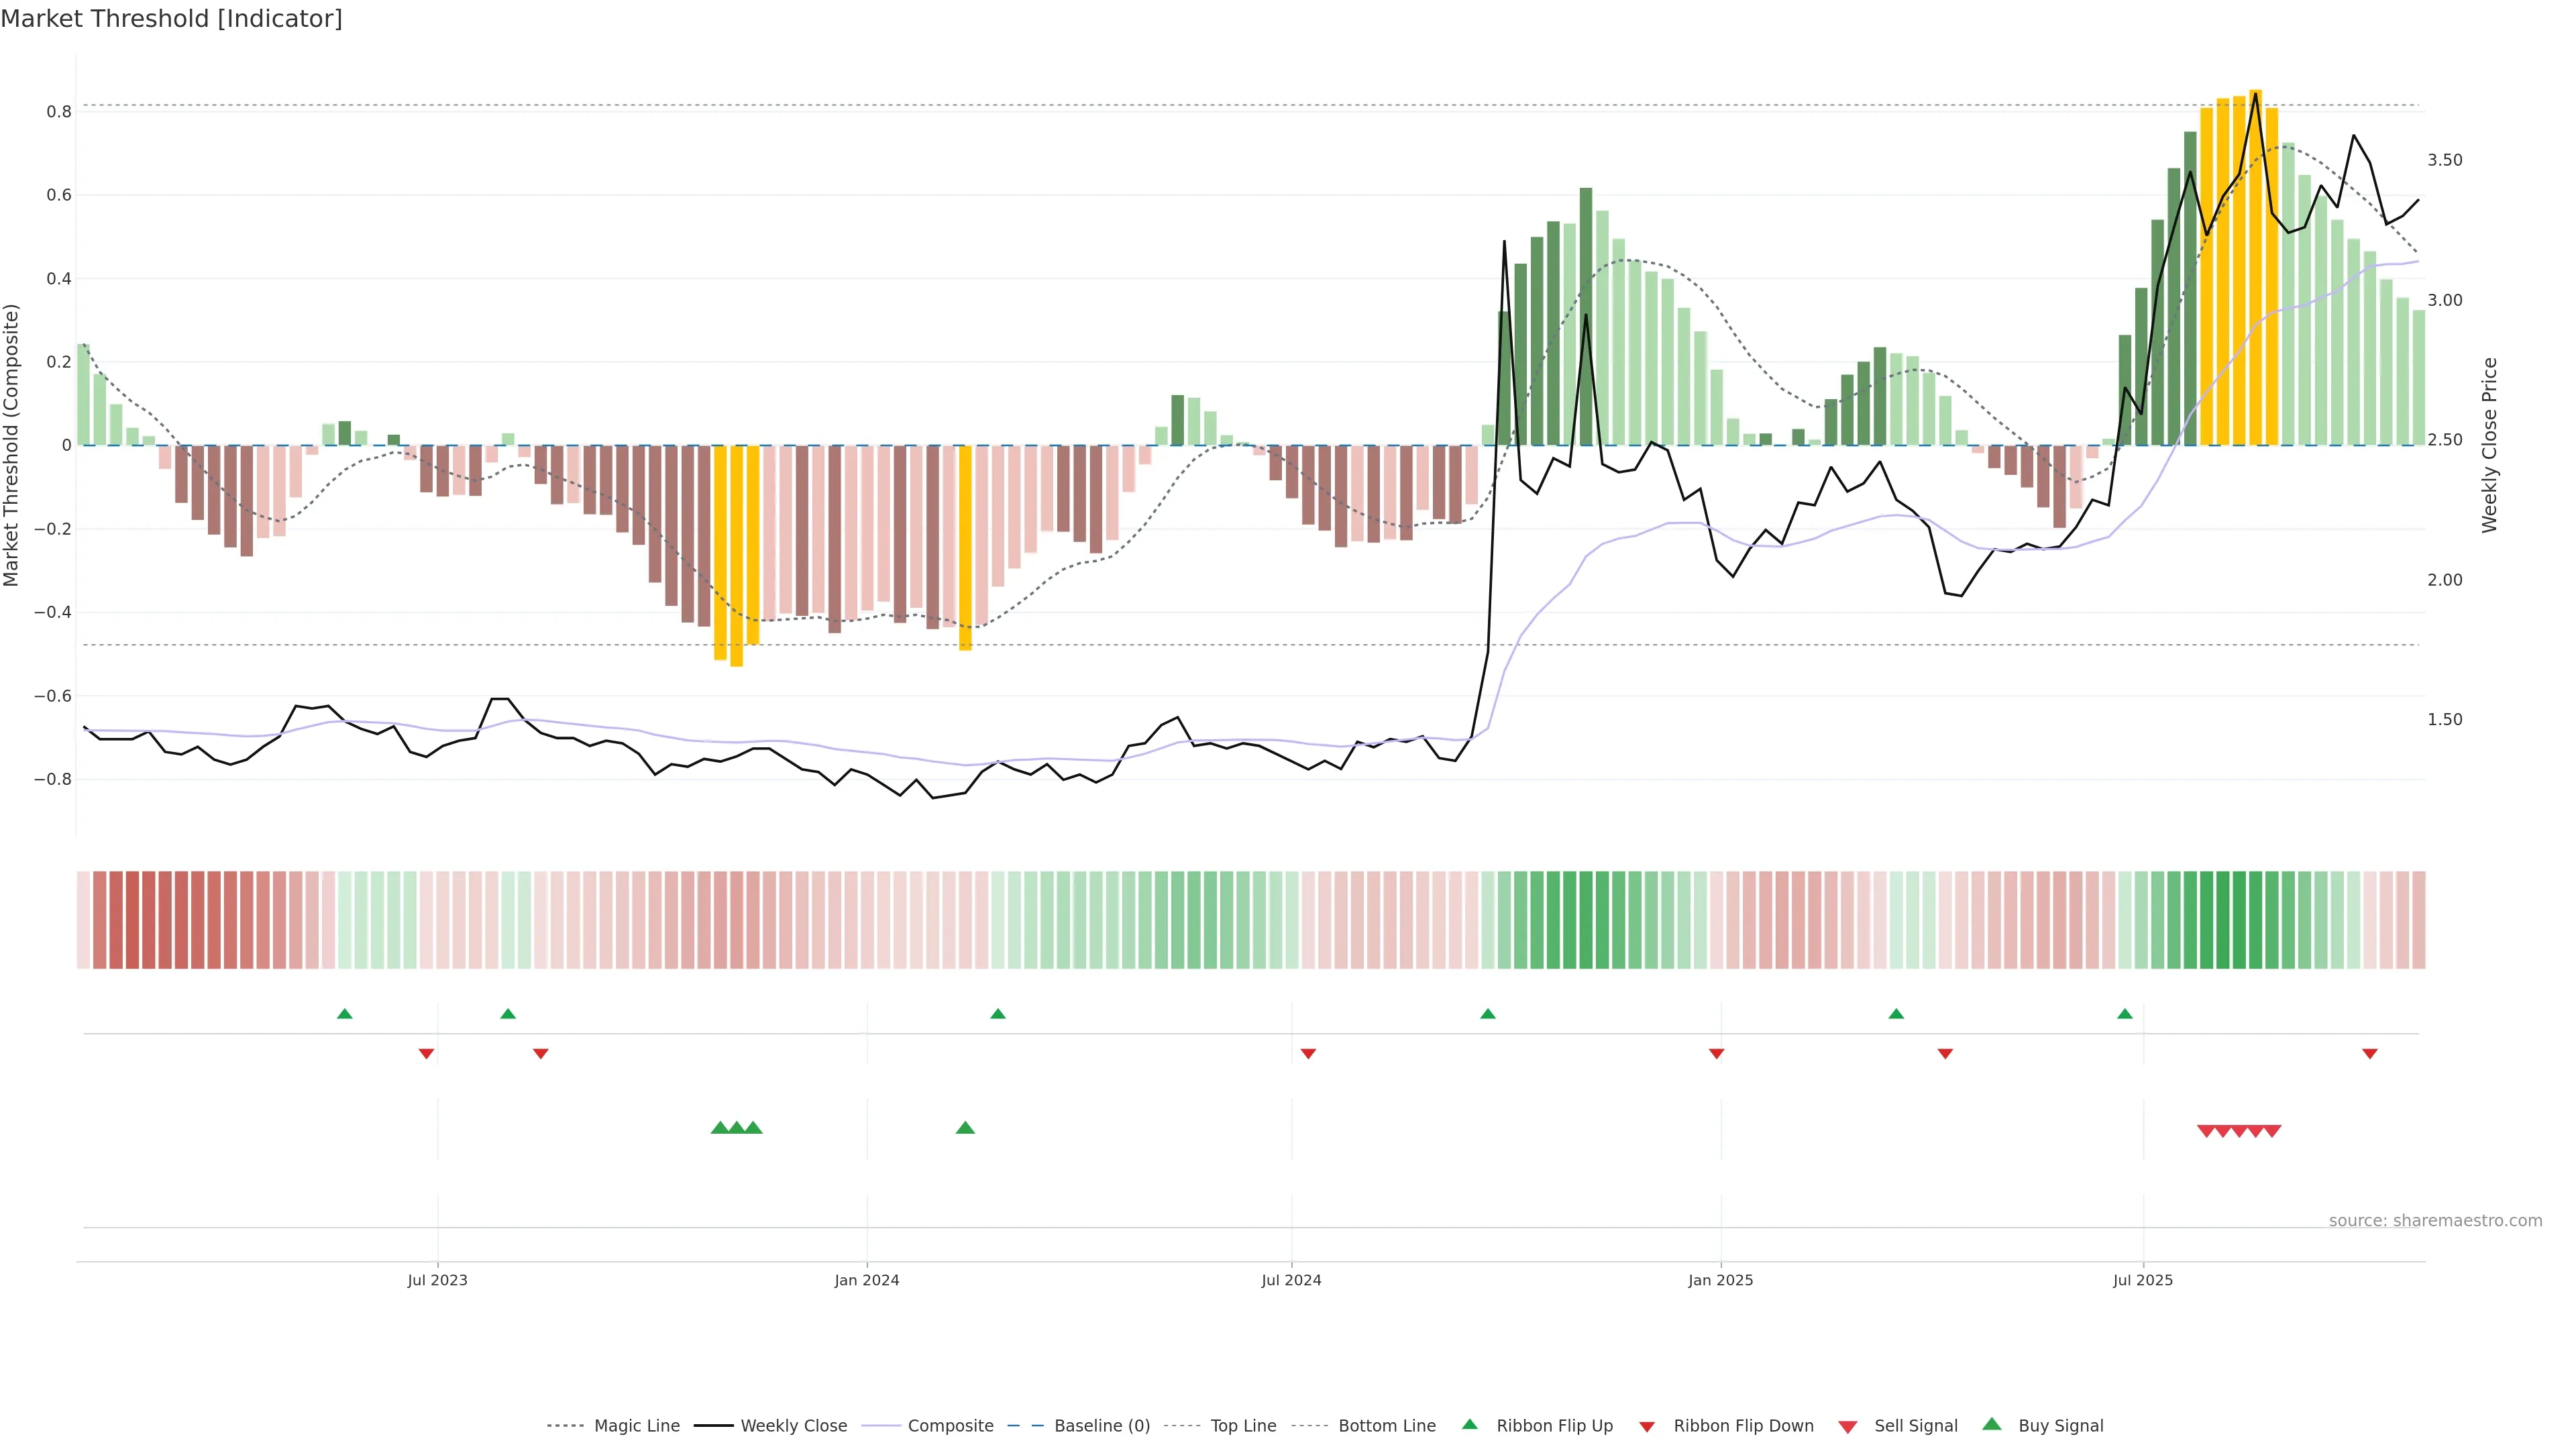
Task: Click the Buy Signal legend triangle icon
Action: click(x=1991, y=1424)
